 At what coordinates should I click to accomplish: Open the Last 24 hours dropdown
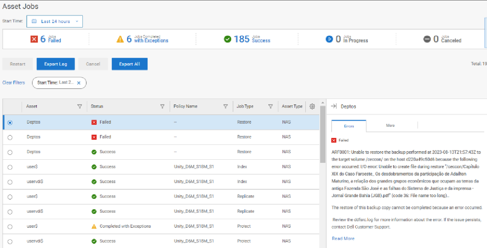point(55,21)
